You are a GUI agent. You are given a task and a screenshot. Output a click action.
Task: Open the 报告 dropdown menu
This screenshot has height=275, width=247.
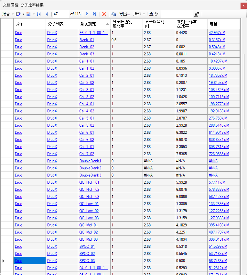click(x=8, y=14)
